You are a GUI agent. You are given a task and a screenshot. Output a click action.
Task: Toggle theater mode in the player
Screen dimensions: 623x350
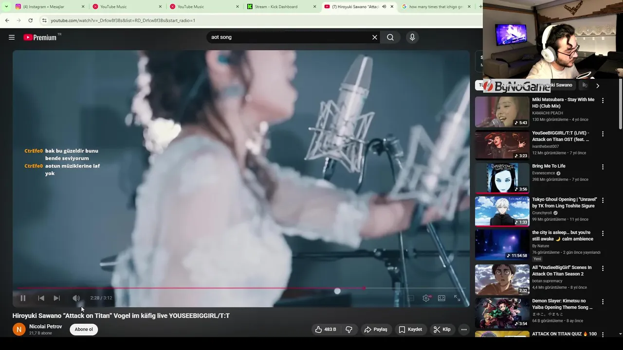point(441,298)
